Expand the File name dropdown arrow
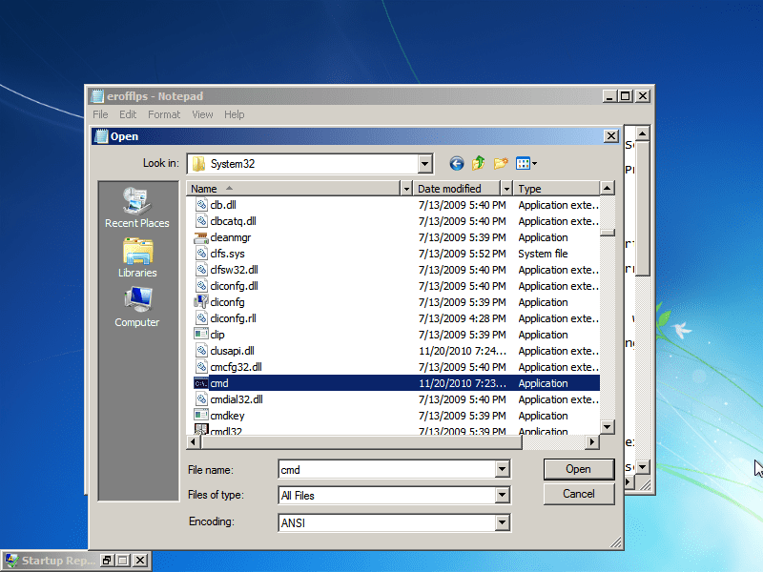The height and width of the screenshot is (572, 763). [503, 469]
